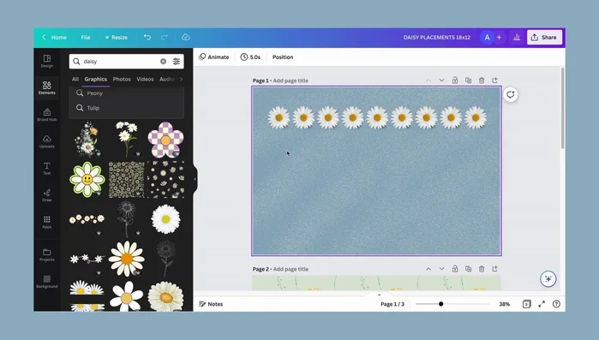Lock Page 1
This screenshot has height=340, width=599.
tap(455, 81)
